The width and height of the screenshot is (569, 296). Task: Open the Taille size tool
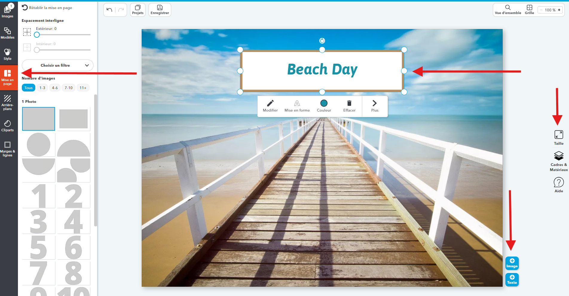(x=559, y=138)
